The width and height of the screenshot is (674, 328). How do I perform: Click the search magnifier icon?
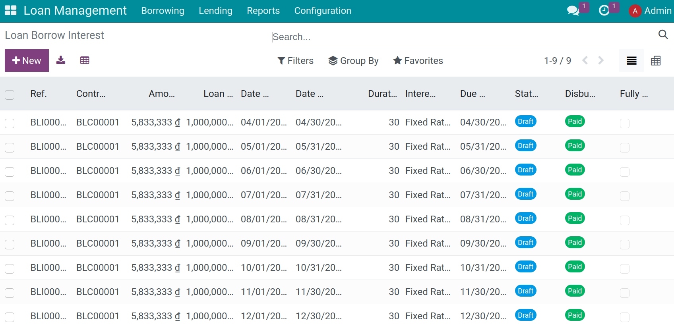(663, 35)
